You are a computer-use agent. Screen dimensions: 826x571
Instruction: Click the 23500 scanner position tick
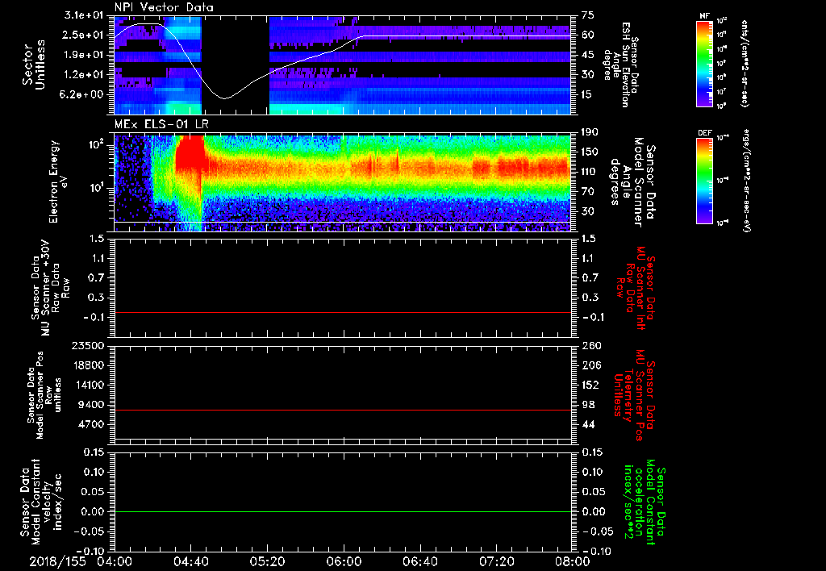coord(87,346)
